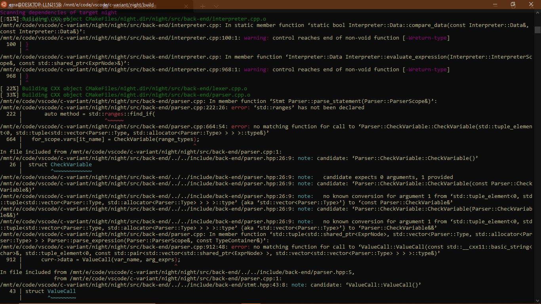541x304 pixels.
Task: Click the PowerShell icon on the second background tab
Action: click(105, 7)
